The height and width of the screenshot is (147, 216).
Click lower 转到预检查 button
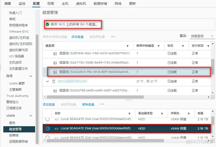pyautogui.click(x=69, y=104)
